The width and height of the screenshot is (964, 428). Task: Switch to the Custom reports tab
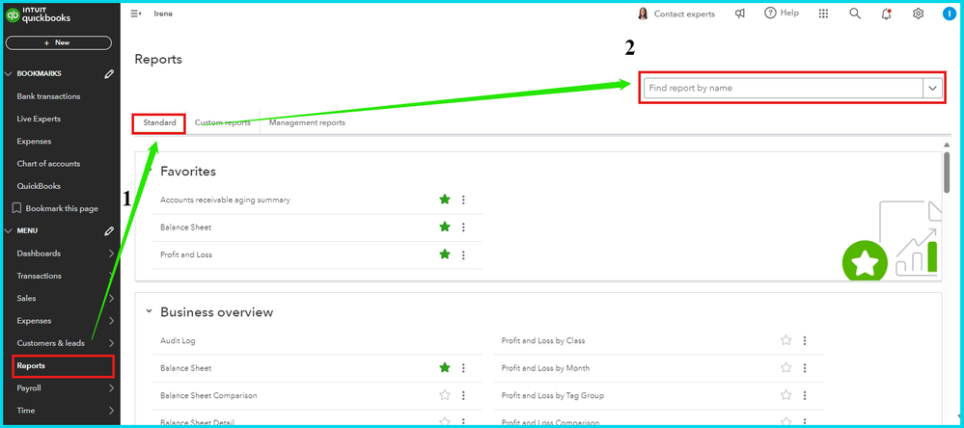[x=223, y=122]
